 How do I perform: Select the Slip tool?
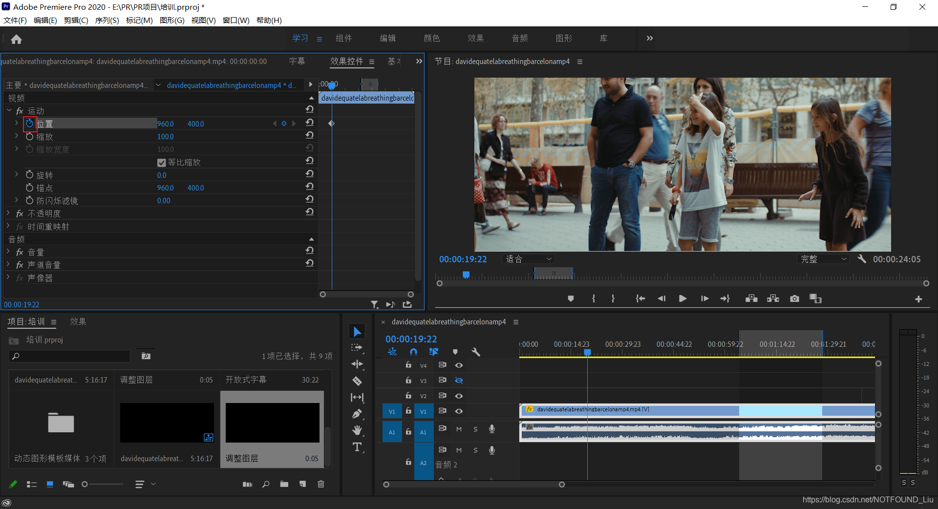coord(357,398)
